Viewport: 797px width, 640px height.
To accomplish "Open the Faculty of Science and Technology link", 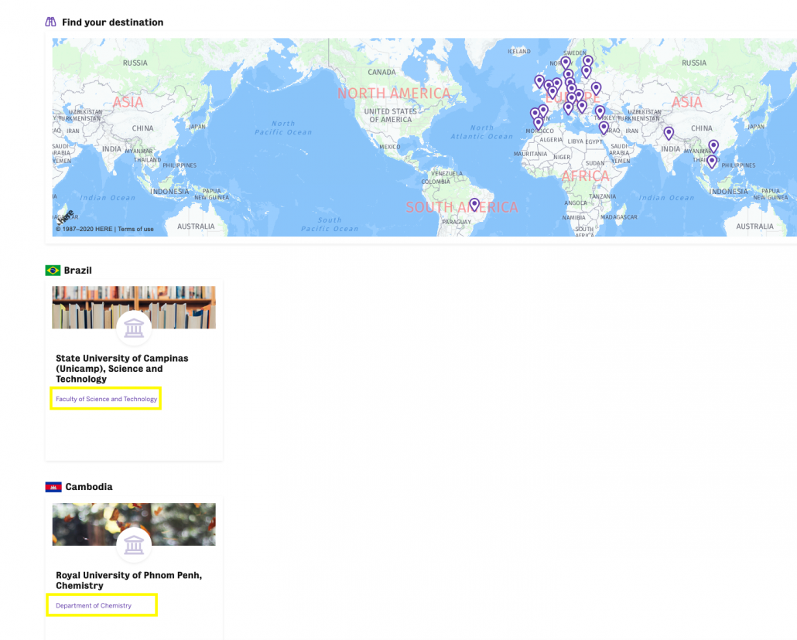I will tap(106, 399).
